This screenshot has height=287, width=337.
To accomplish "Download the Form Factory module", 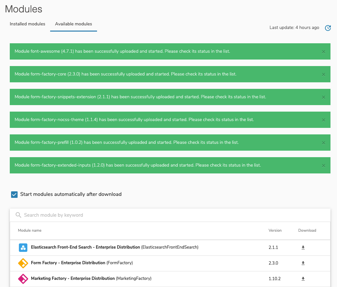I will (303, 263).
